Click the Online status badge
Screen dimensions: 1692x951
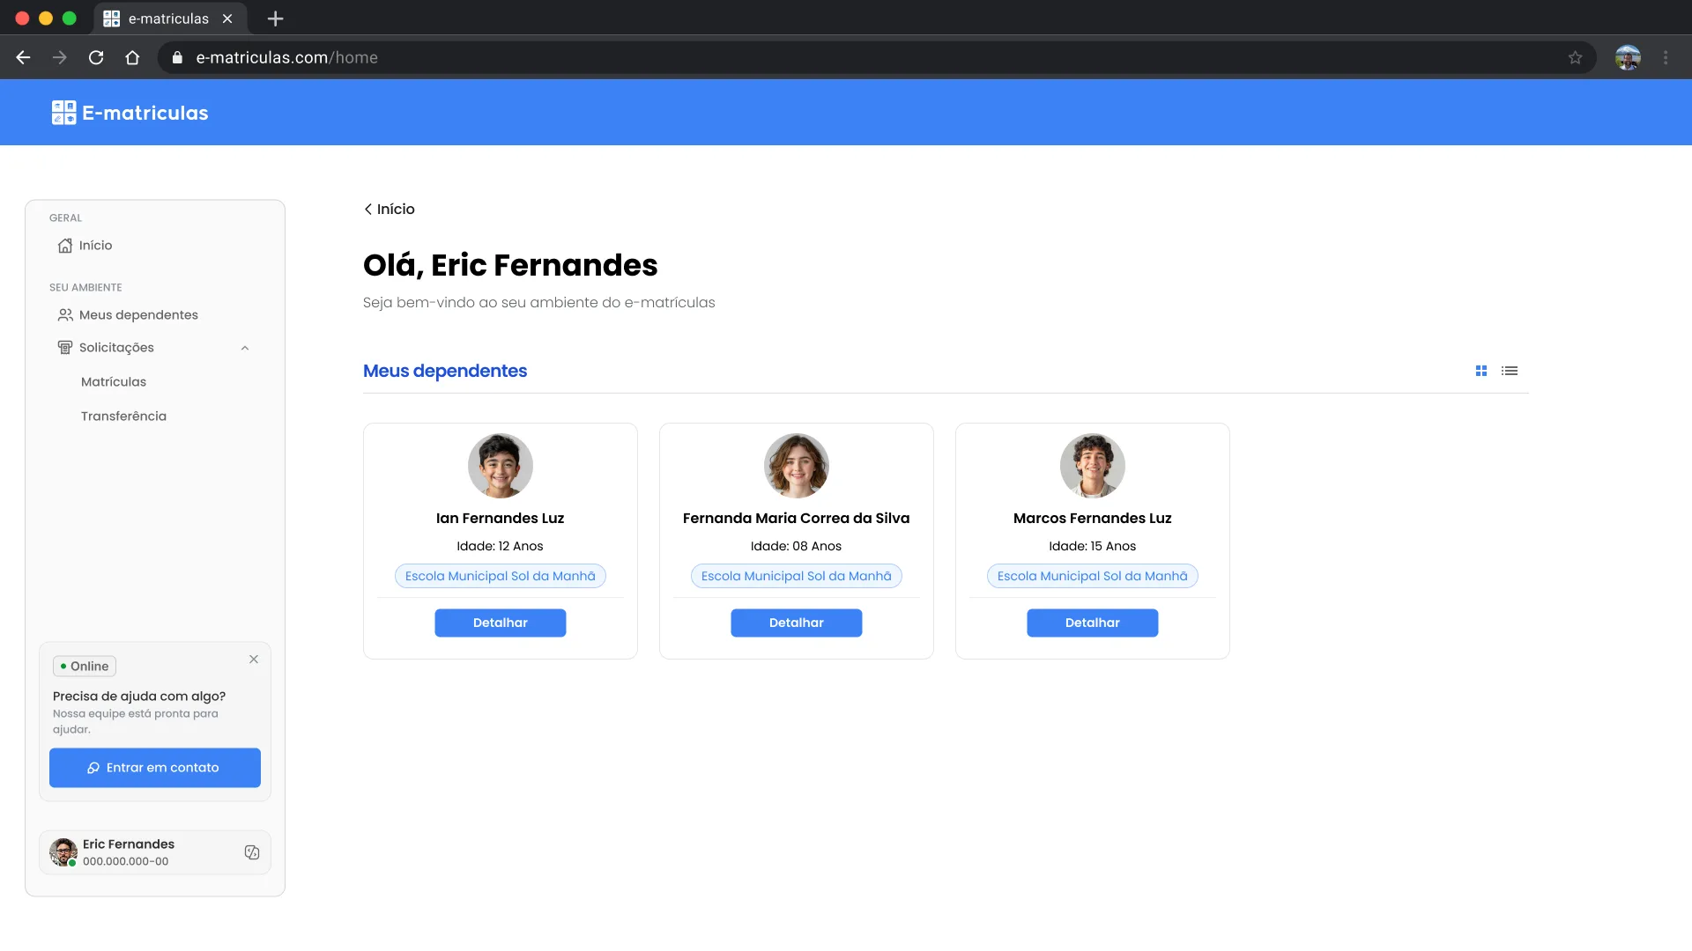coord(85,667)
